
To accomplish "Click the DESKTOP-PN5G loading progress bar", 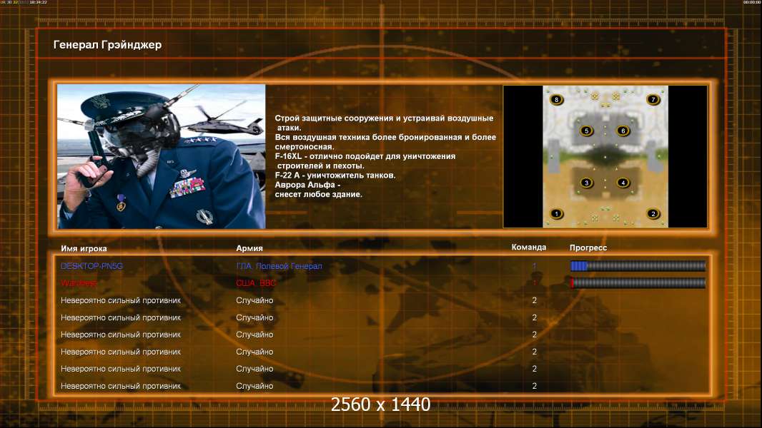I will click(x=638, y=265).
